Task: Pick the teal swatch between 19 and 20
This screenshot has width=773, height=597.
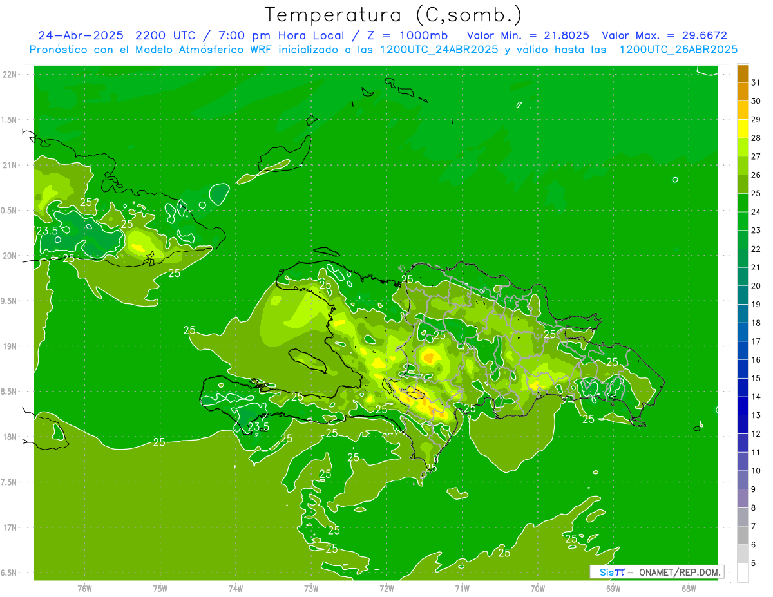Action: click(x=743, y=295)
